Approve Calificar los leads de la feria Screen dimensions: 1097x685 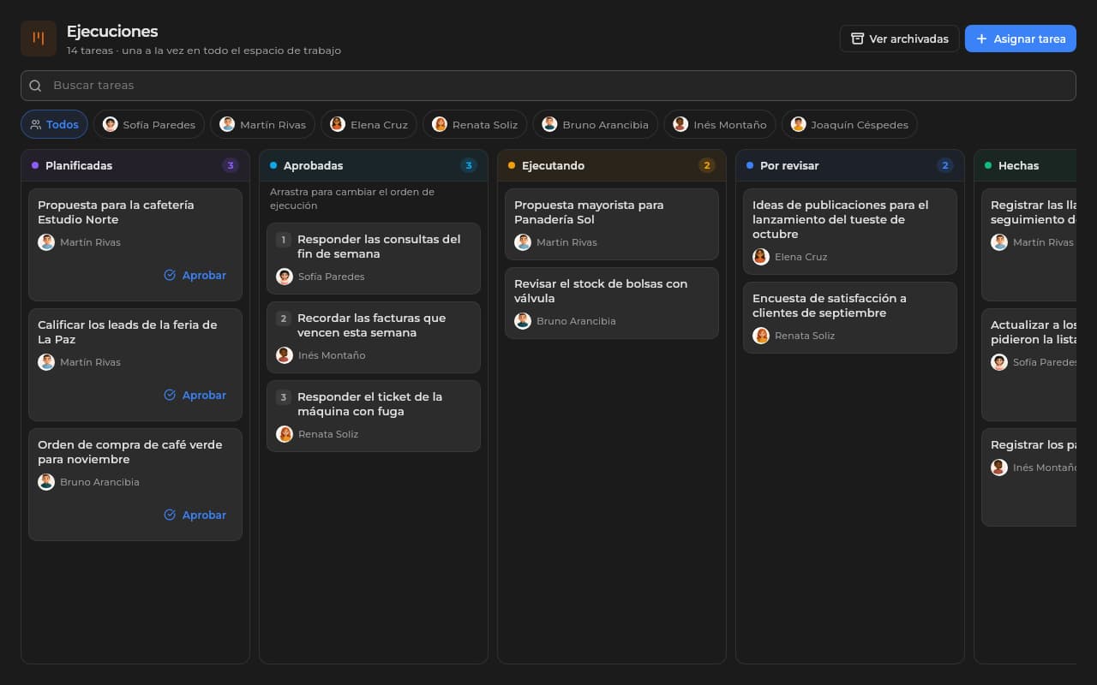coord(195,395)
